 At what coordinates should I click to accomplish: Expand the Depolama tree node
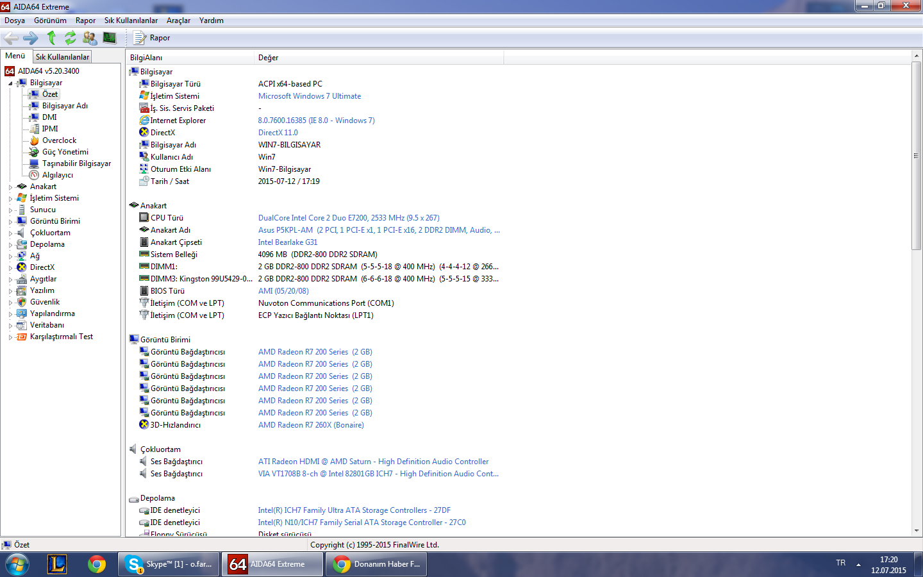pos(10,245)
